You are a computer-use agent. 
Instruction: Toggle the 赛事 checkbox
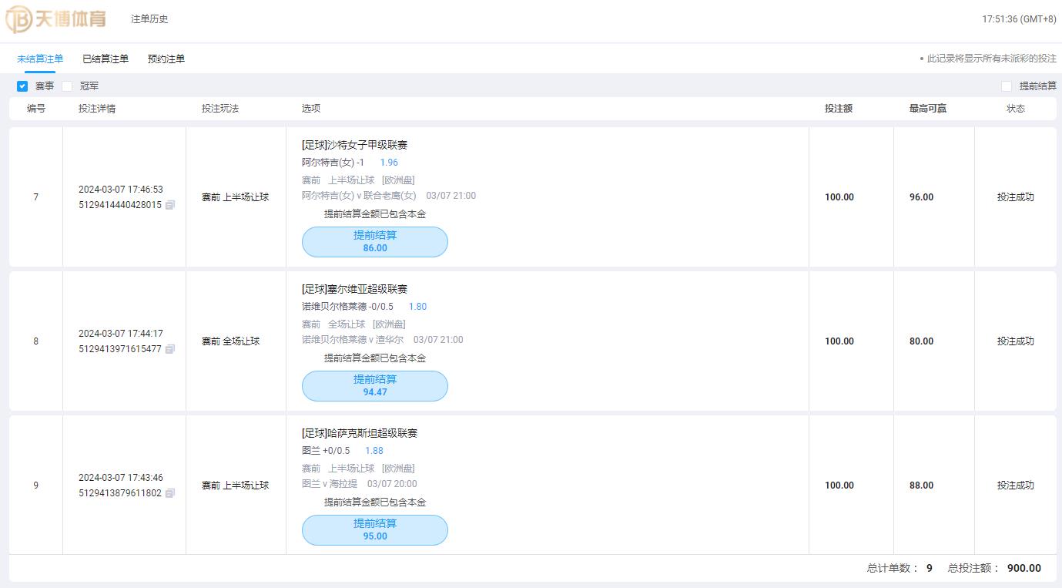[22, 86]
